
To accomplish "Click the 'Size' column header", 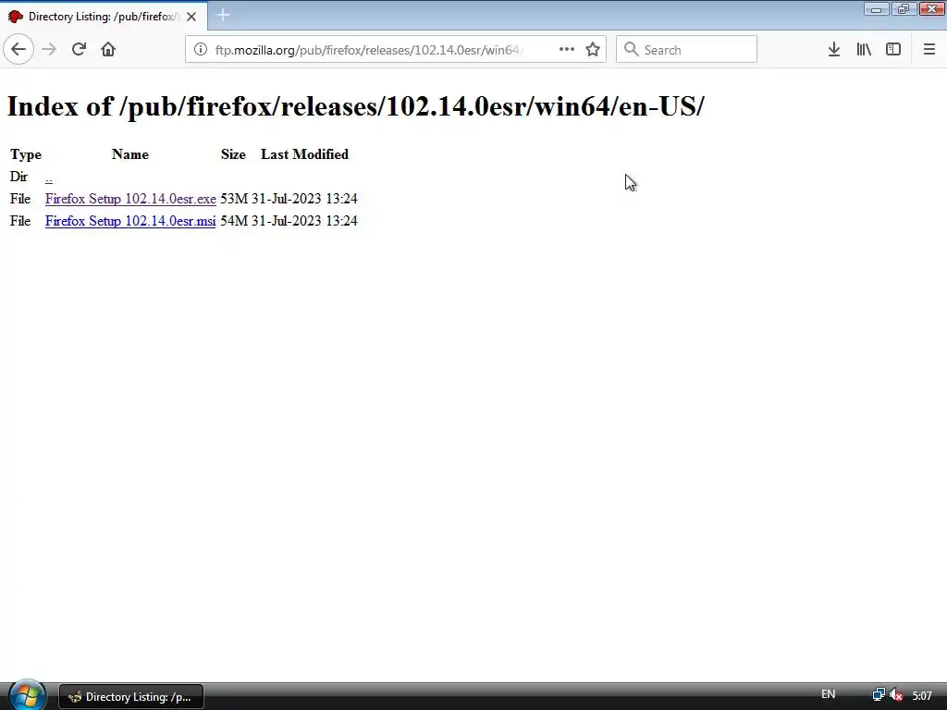I will click(x=233, y=154).
